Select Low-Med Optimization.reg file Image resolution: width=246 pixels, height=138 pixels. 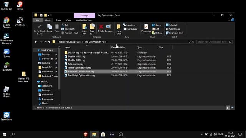pos(118,72)
